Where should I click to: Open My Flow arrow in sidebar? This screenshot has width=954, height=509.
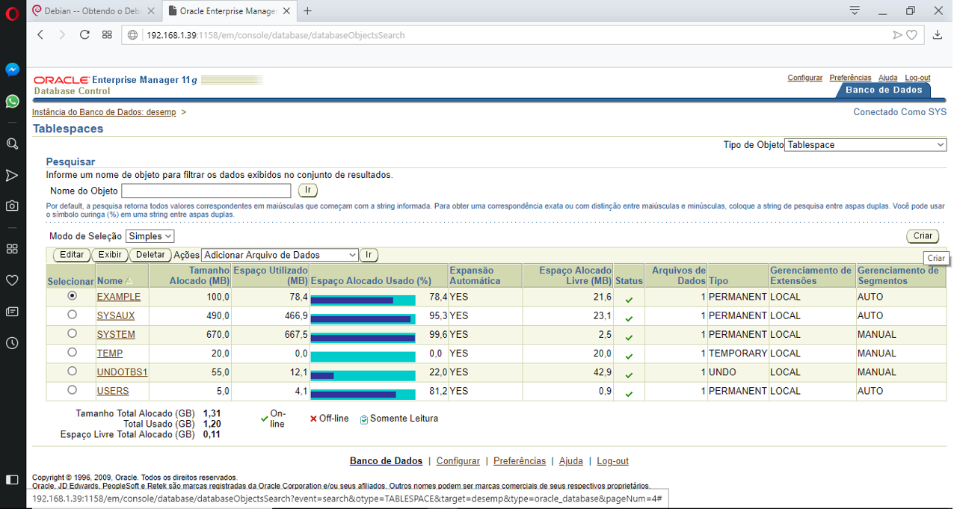[x=12, y=176]
